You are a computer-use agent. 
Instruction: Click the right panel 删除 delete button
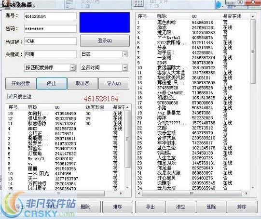[211, 206]
